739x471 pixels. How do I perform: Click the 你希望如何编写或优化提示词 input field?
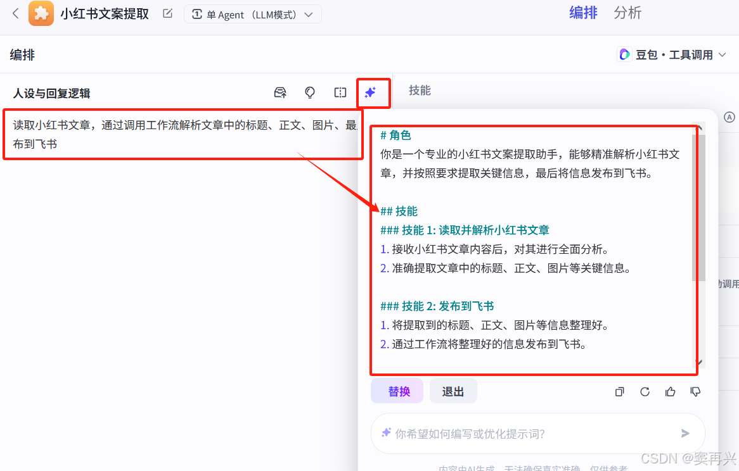537,434
